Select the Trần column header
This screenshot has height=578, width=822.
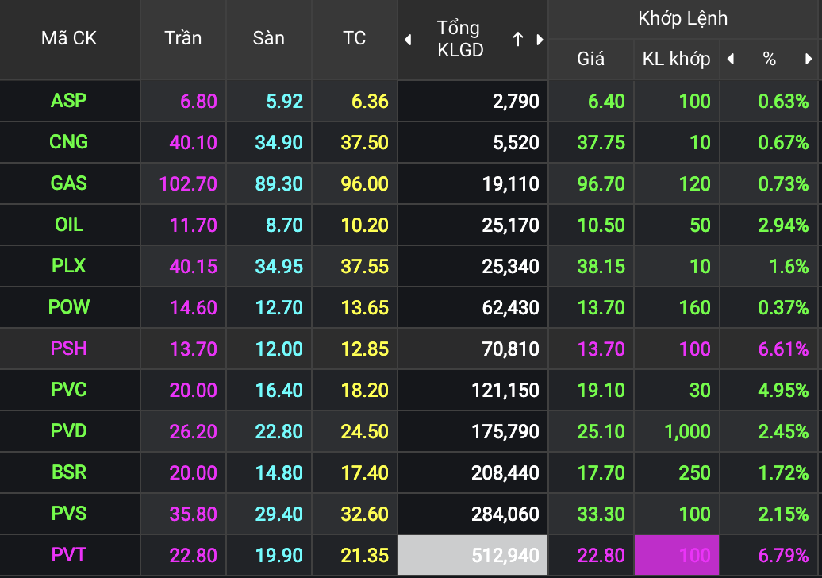click(183, 38)
